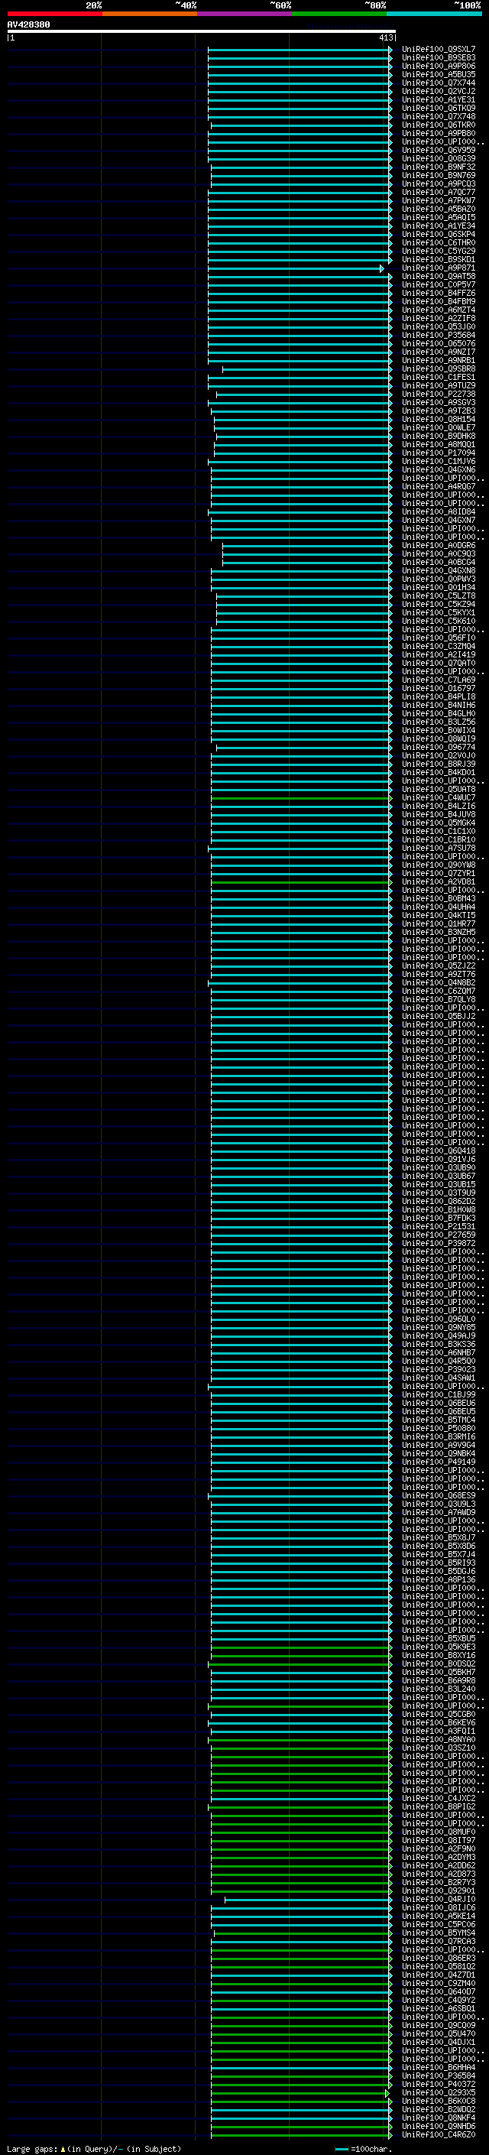Open hit UniRef100_Q7X744

(x=438, y=83)
